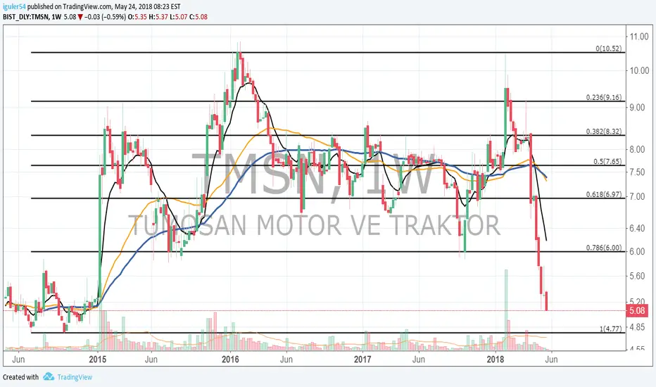
Task: Select the 0.5(7.65) Fibonacci level label
Action: tap(607, 161)
